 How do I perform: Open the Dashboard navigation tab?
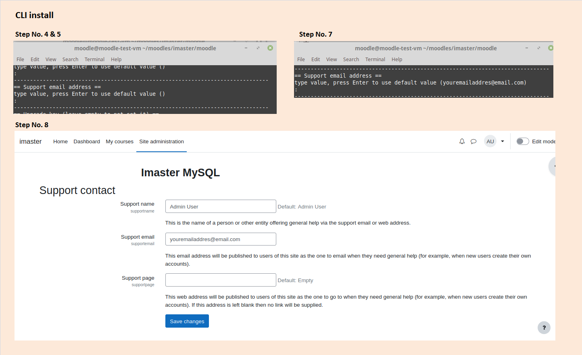(x=87, y=142)
